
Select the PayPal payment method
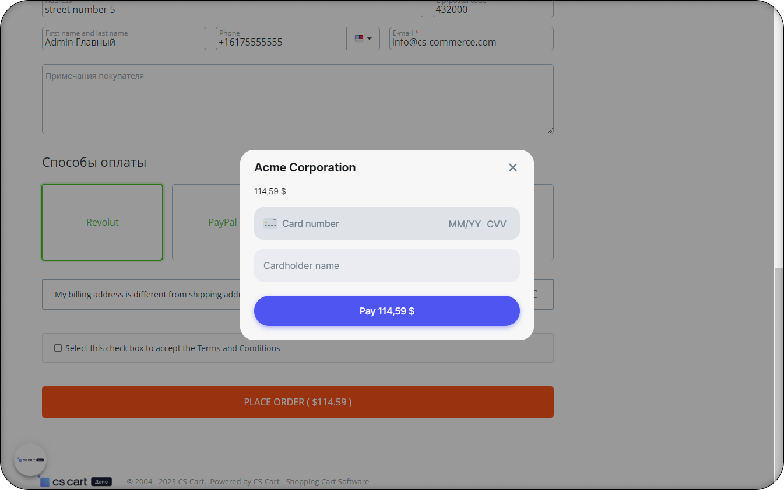tap(223, 222)
